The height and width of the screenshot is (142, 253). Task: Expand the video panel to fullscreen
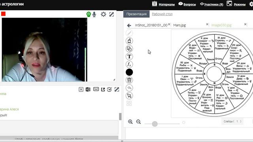[x=111, y=14]
